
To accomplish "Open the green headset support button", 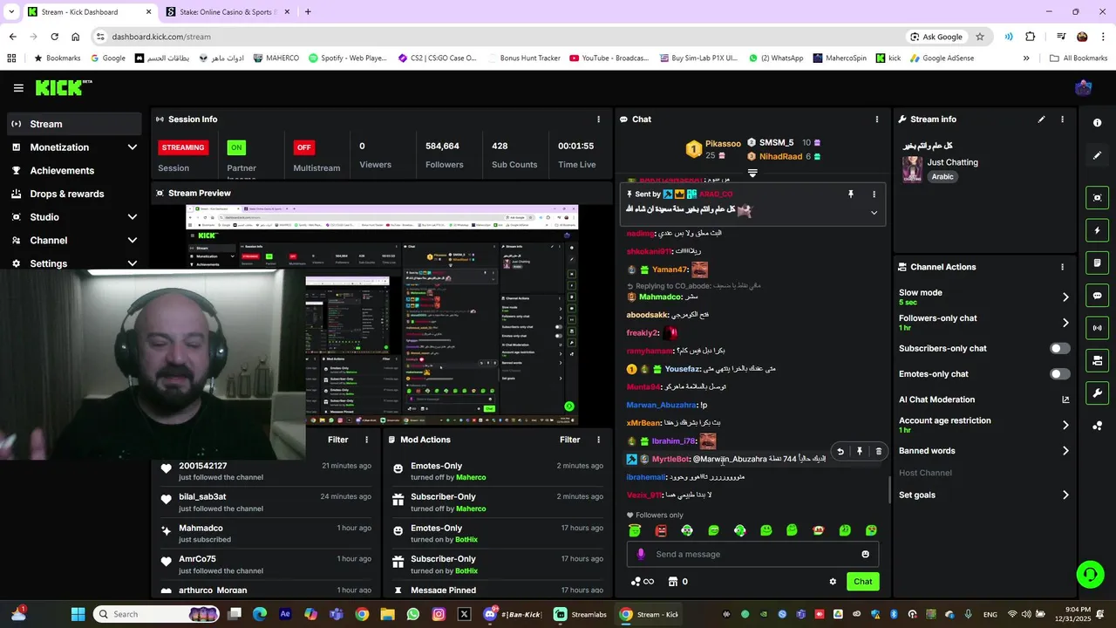I will [1090, 574].
